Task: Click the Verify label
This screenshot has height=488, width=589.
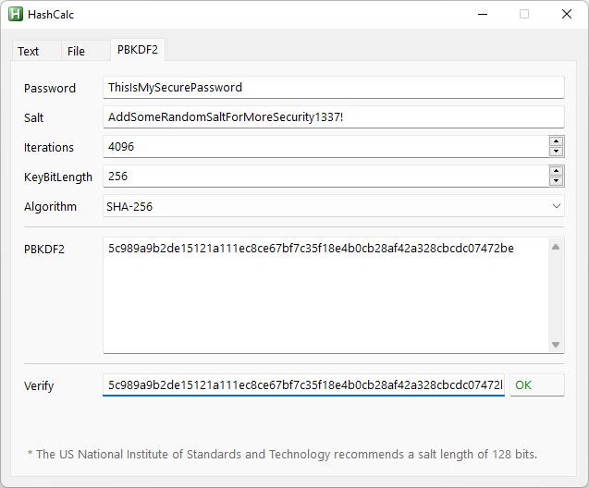Action: click(x=39, y=386)
